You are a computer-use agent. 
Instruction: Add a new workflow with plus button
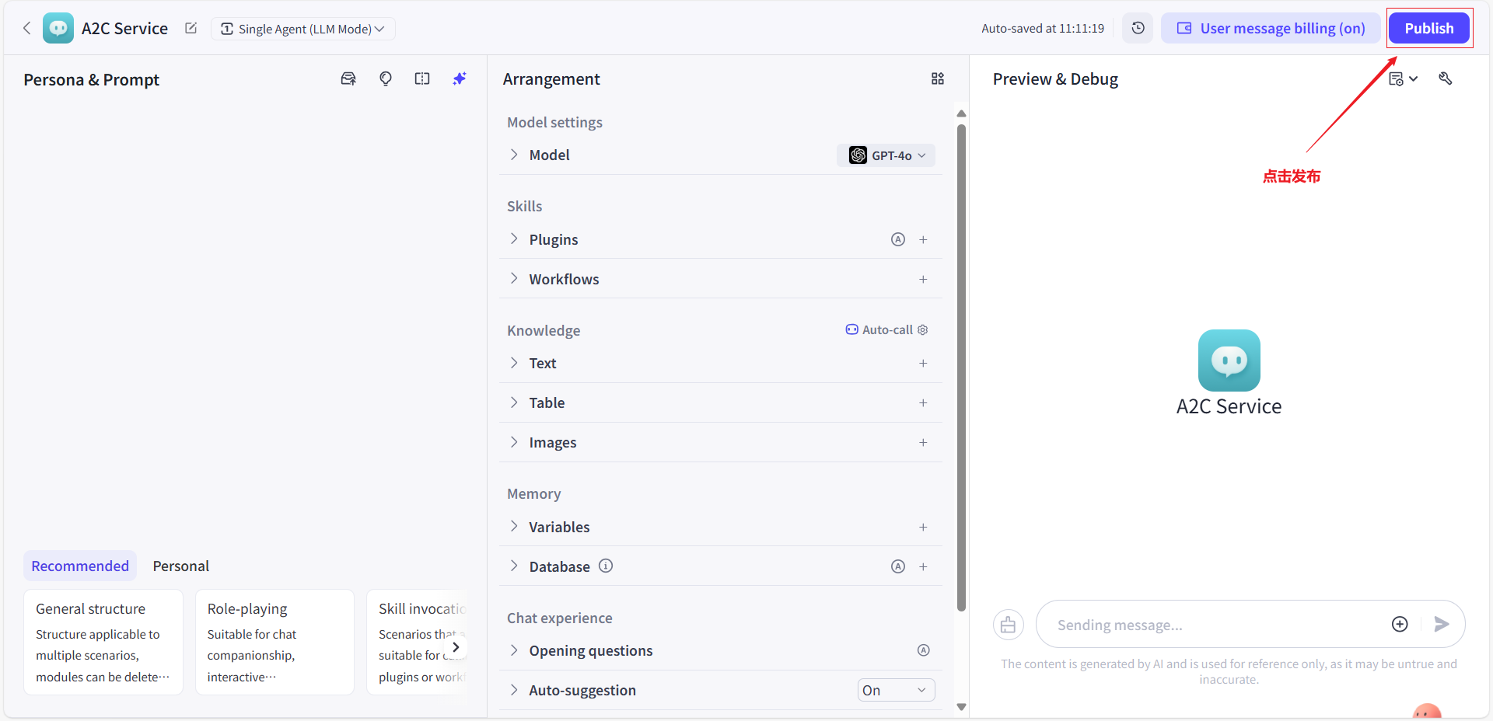point(923,280)
